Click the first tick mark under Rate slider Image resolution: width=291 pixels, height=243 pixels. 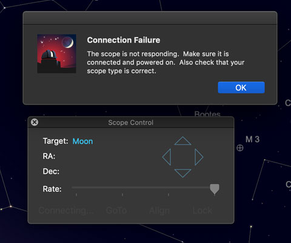point(76,194)
